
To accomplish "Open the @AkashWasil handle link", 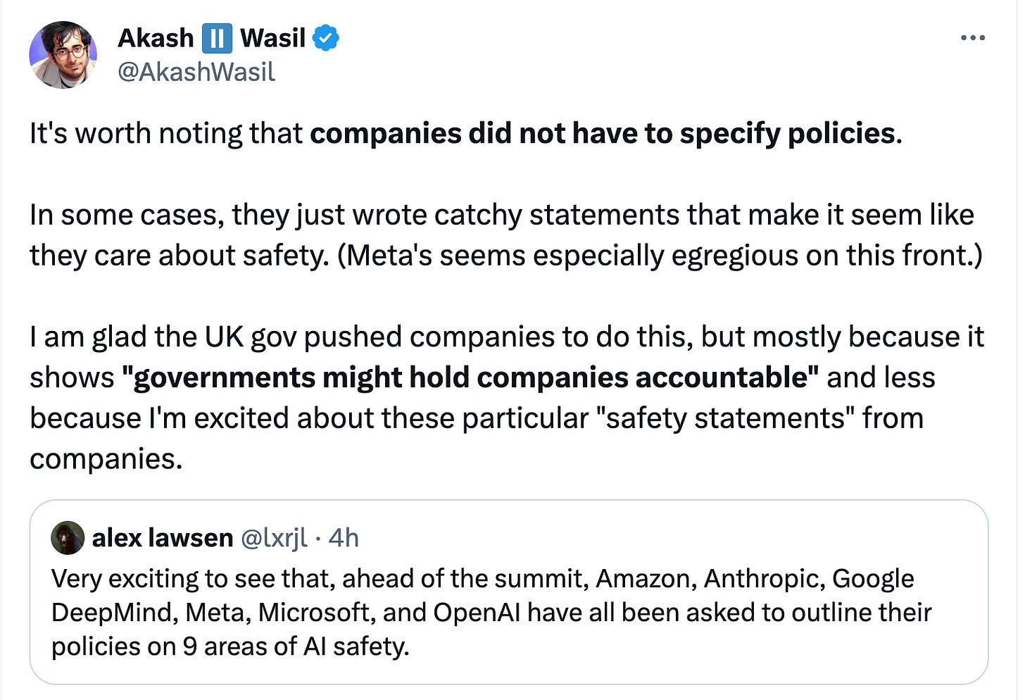I will (x=196, y=72).
